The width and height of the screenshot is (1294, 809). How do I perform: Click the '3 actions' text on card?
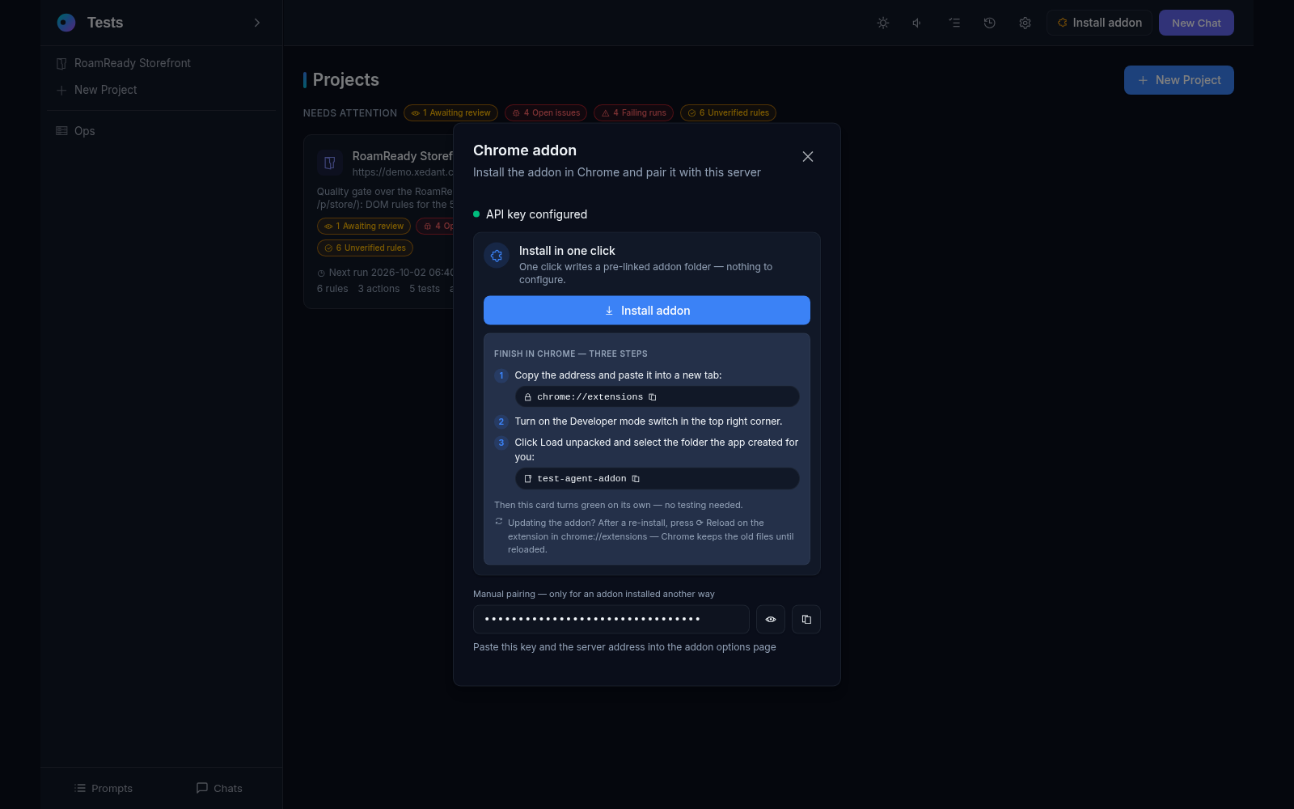tap(378, 289)
